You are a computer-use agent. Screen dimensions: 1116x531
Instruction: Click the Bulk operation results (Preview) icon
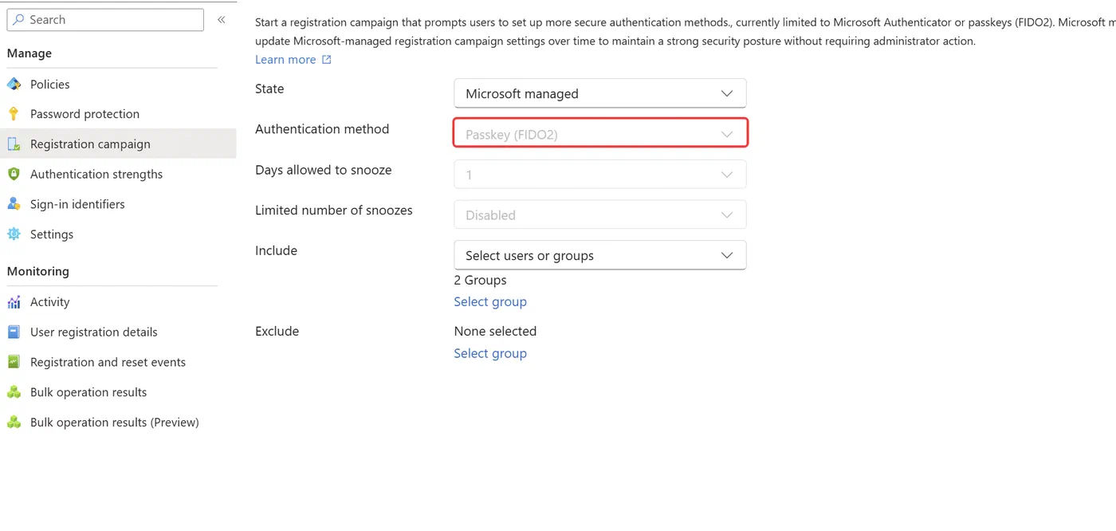pos(14,423)
